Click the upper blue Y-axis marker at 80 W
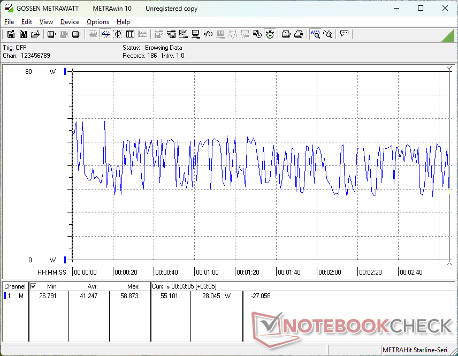This screenshot has height=356, width=458. pos(65,72)
